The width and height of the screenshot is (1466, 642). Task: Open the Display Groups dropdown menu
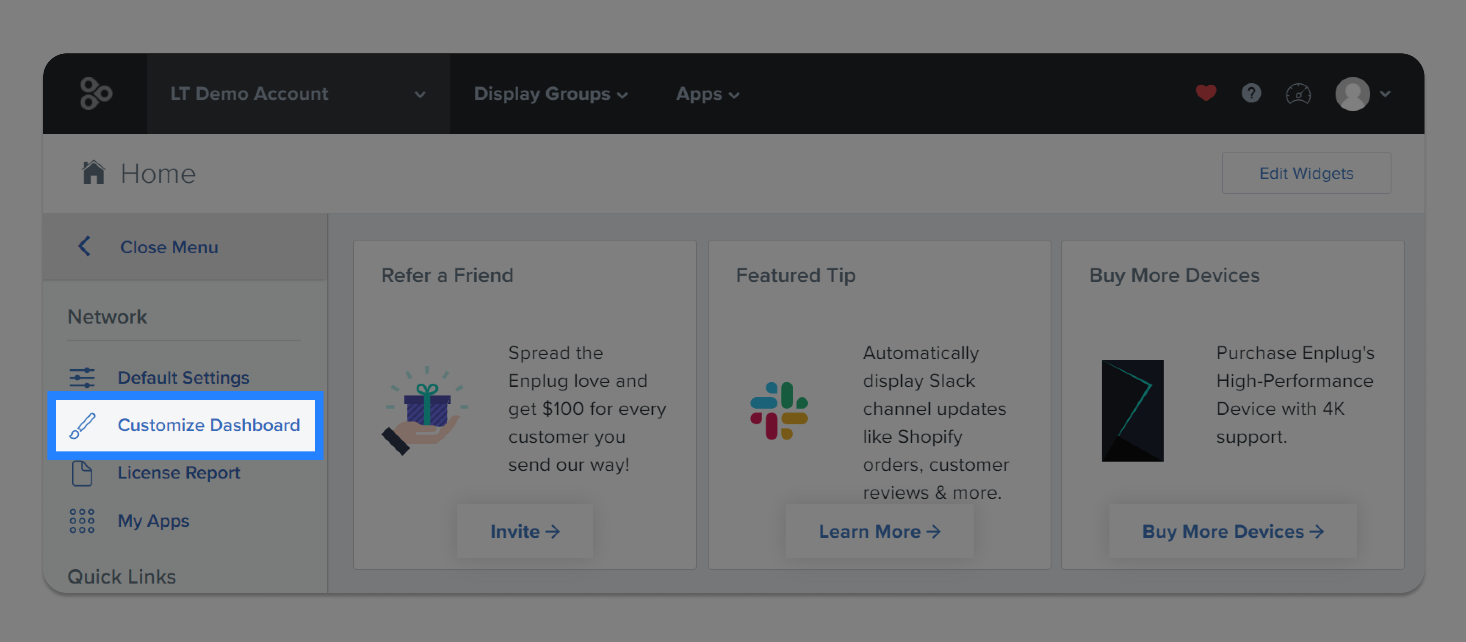(x=550, y=94)
